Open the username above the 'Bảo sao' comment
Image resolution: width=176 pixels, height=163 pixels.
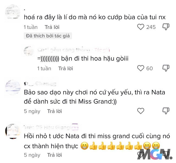(x=40, y=84)
